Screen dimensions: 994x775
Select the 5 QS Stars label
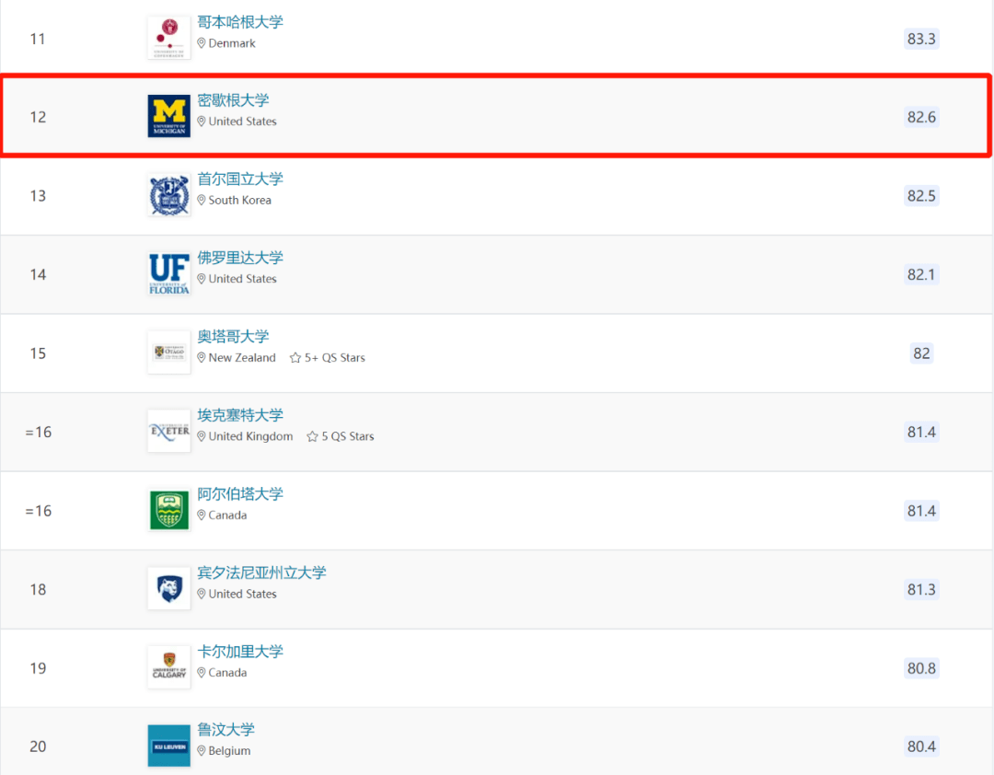pos(347,436)
